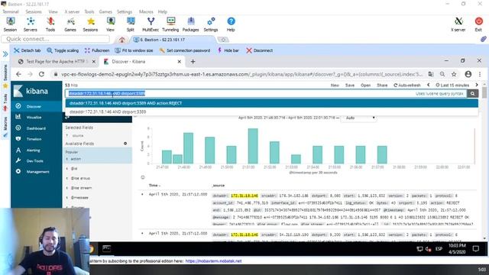The width and height of the screenshot is (489, 275).
Task: Open the Auto interval dropdown
Action: pos(358,118)
